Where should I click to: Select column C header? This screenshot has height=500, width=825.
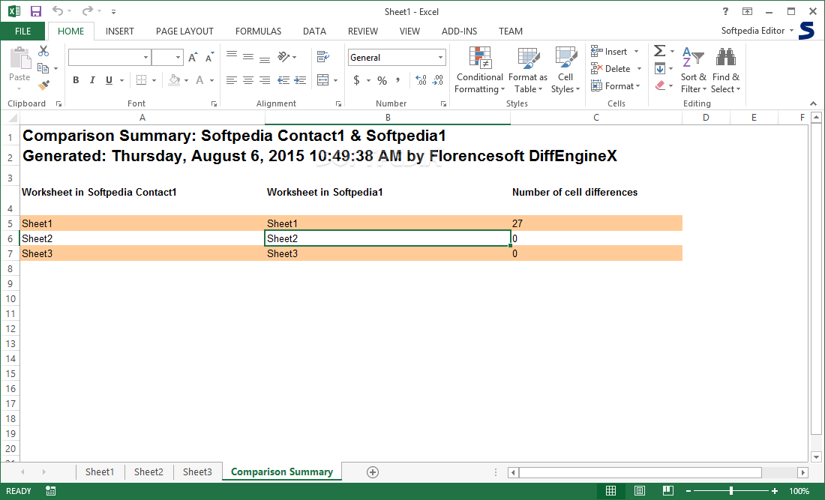596,117
